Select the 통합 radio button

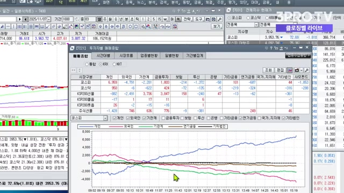coord(87,64)
